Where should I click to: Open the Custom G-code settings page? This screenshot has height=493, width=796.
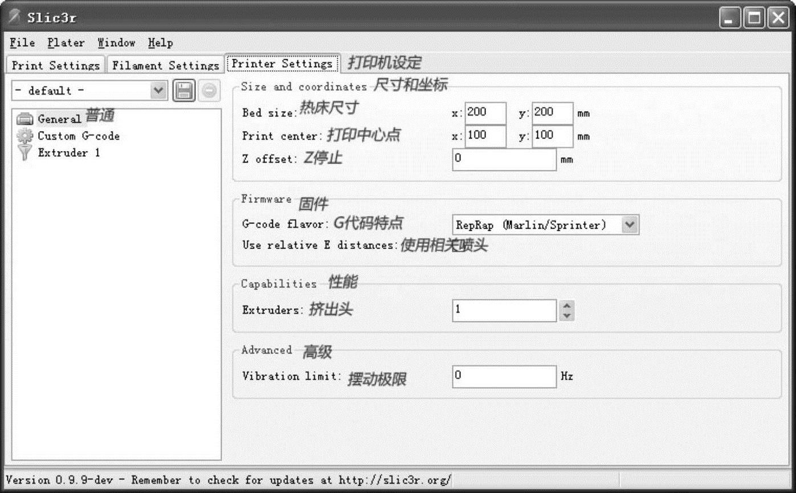coord(79,136)
